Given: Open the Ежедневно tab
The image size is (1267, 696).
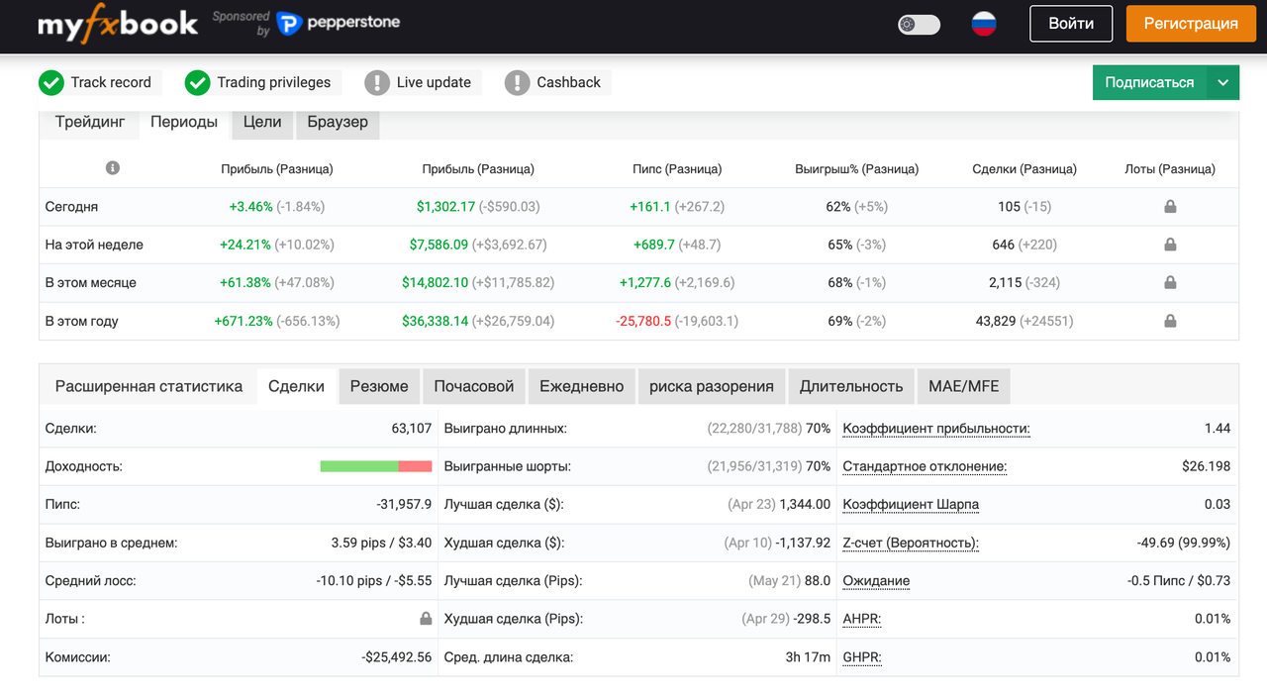Looking at the screenshot, I should point(582,386).
